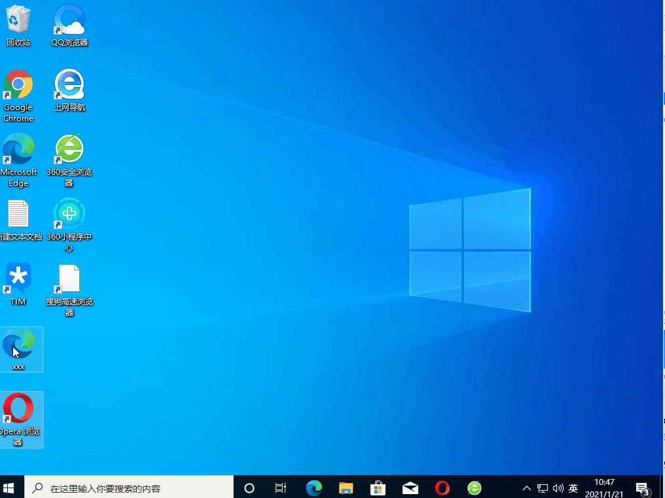Open the 新建文本文档 text file
665x498 pixels.
point(18,213)
